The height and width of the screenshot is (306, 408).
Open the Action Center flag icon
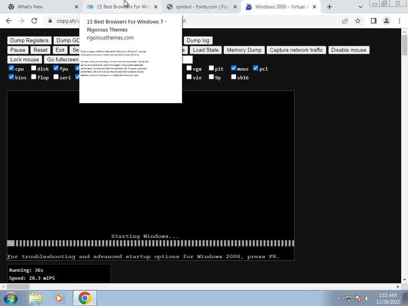pos(358,298)
